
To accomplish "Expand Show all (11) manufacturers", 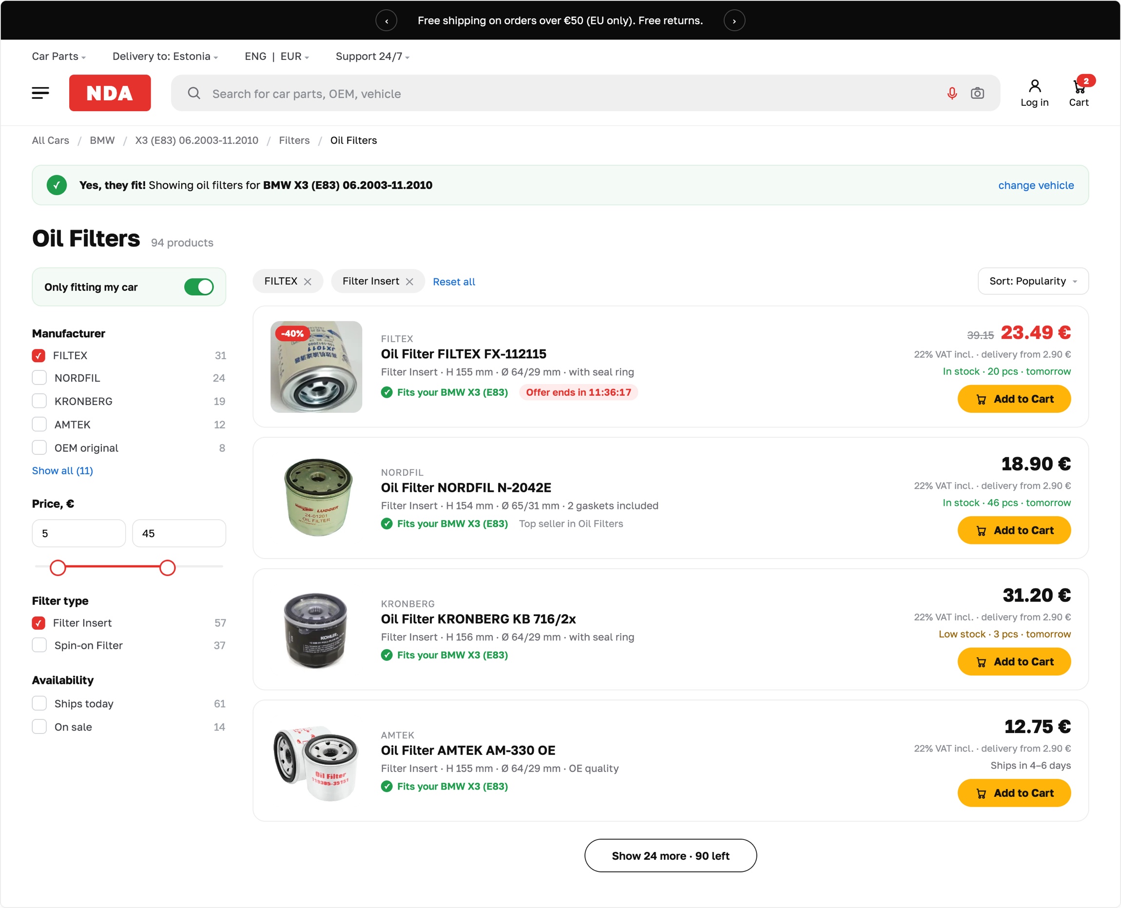I will pyautogui.click(x=62, y=471).
